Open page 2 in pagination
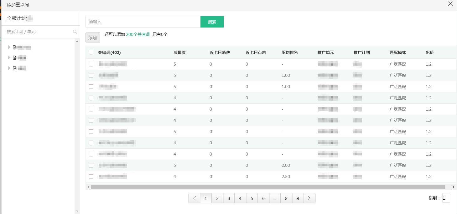Screen dimensions: 457x214 click(217, 198)
